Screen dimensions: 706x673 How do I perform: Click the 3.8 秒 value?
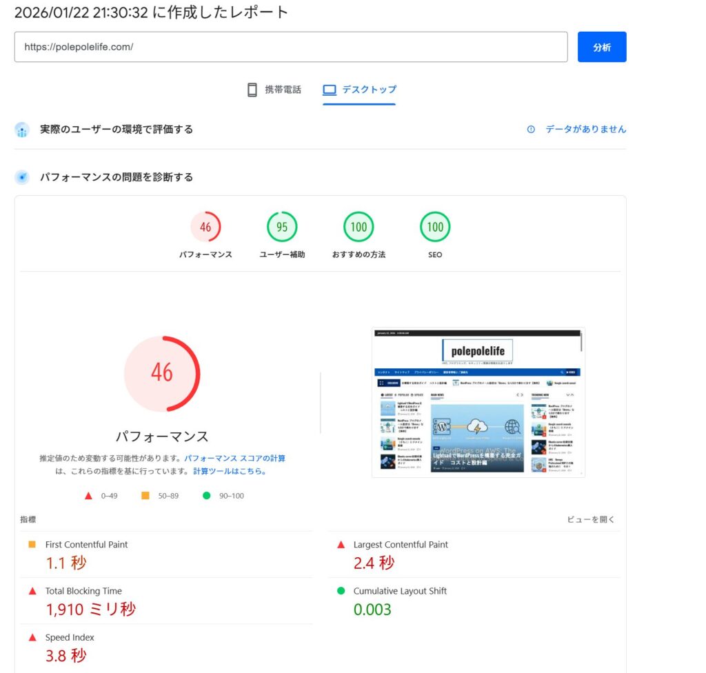[x=65, y=656]
